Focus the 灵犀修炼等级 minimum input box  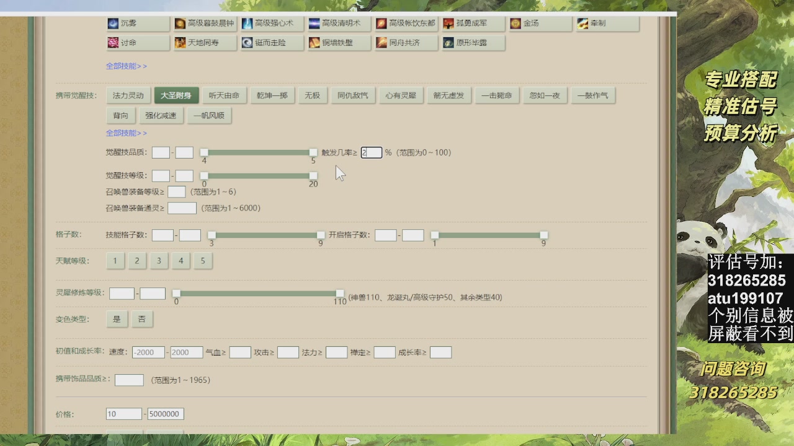(x=122, y=294)
